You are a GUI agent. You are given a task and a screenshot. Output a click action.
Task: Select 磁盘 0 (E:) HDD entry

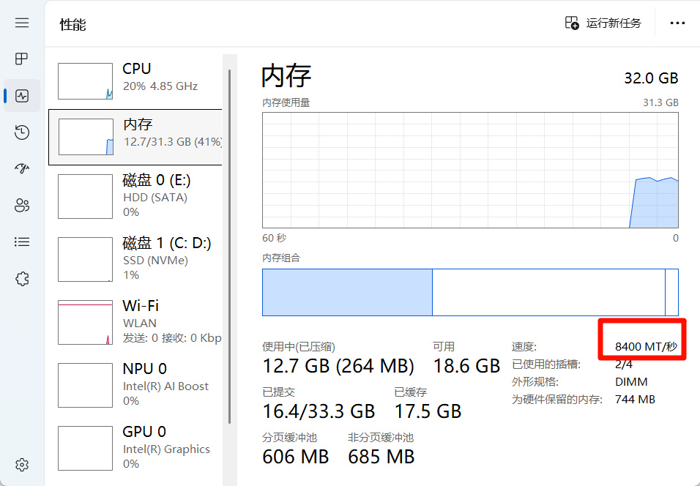[x=139, y=195]
